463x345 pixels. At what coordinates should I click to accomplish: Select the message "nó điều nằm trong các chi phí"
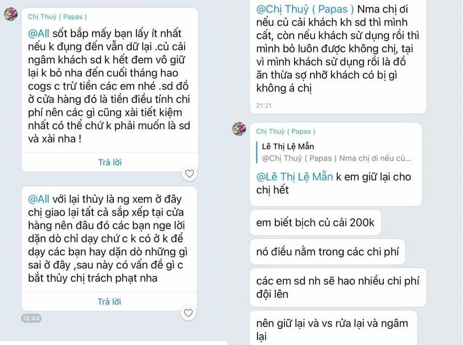[327, 251]
